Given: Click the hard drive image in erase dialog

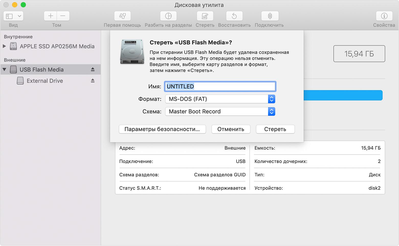Looking at the screenshot, I should (132, 52).
